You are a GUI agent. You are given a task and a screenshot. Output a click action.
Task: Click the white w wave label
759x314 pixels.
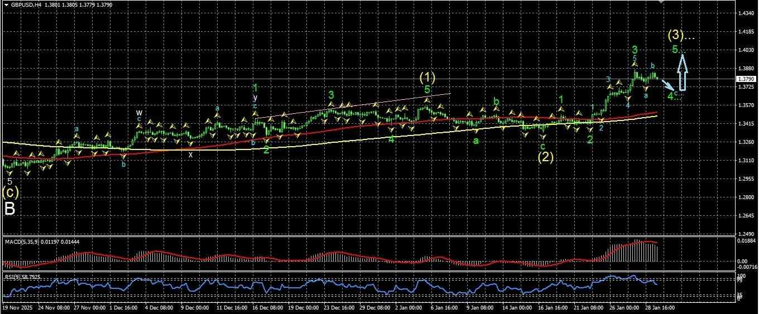(x=139, y=113)
